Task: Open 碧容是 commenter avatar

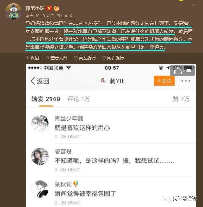Action: [x=40, y=156]
